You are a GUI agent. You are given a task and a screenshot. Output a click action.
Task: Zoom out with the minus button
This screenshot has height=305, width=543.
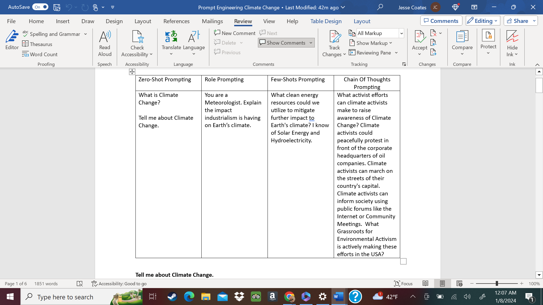click(x=472, y=283)
